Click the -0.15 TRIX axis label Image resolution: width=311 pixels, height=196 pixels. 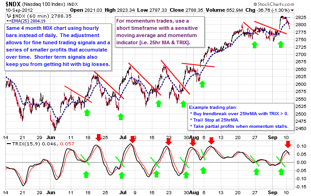[301, 187]
